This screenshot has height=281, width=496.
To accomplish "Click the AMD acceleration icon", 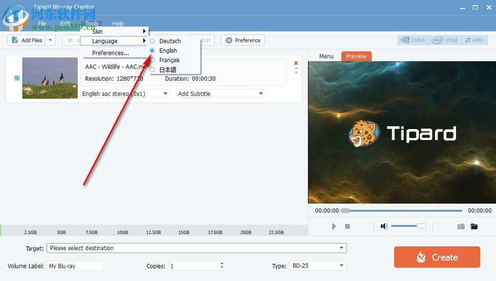I will 475,40.
